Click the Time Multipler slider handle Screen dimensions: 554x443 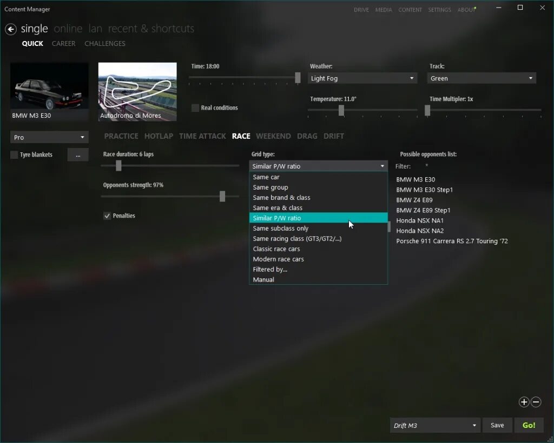coord(427,110)
